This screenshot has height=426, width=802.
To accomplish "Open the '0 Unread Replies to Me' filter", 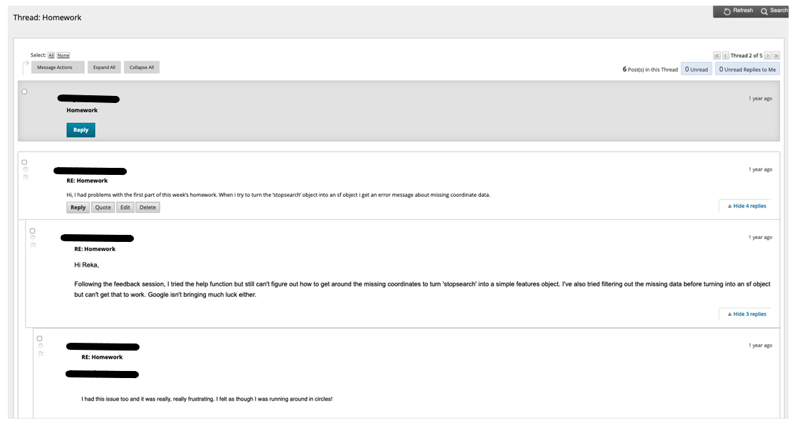I will tap(747, 69).
